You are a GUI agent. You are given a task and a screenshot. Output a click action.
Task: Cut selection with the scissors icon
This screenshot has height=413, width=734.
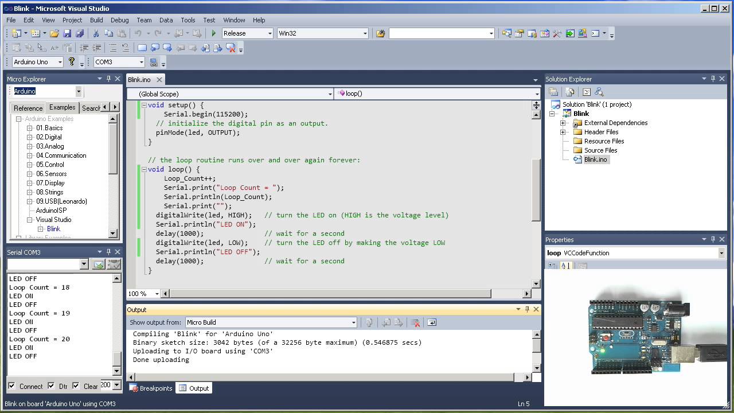point(96,33)
